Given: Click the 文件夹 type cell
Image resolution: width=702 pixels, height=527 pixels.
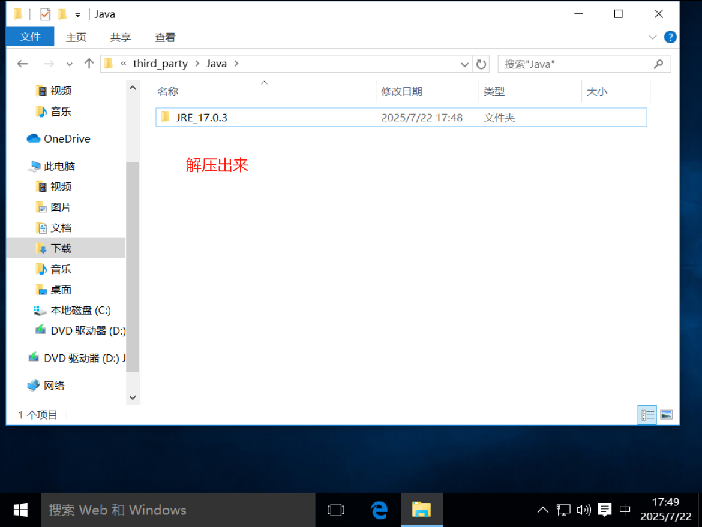Looking at the screenshot, I should coord(499,117).
